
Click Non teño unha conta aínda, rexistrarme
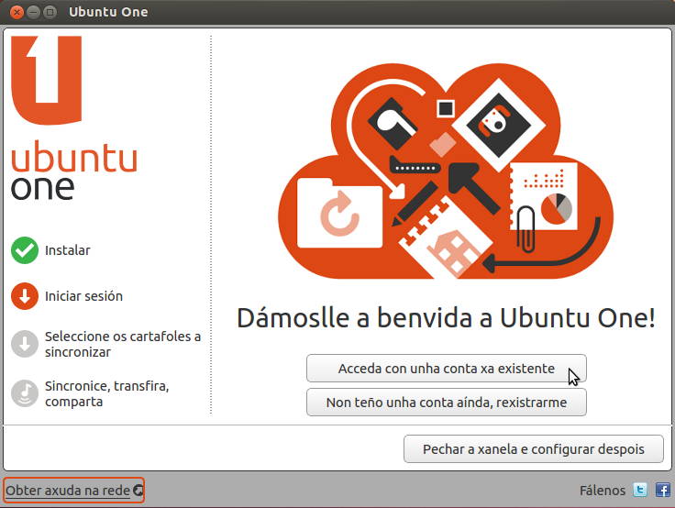tap(447, 403)
